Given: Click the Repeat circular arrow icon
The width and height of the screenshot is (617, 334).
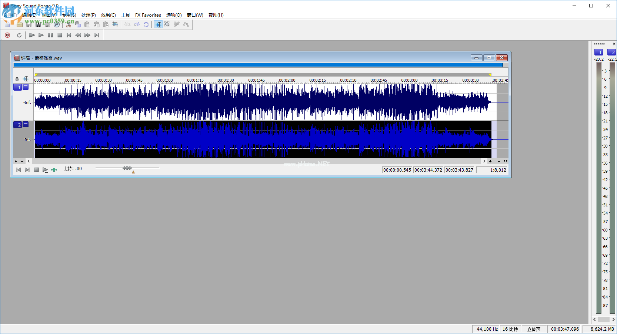Looking at the screenshot, I should click(x=146, y=24).
